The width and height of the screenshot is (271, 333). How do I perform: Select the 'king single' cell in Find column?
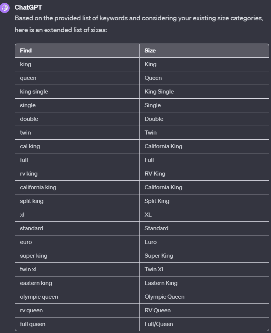point(34,92)
